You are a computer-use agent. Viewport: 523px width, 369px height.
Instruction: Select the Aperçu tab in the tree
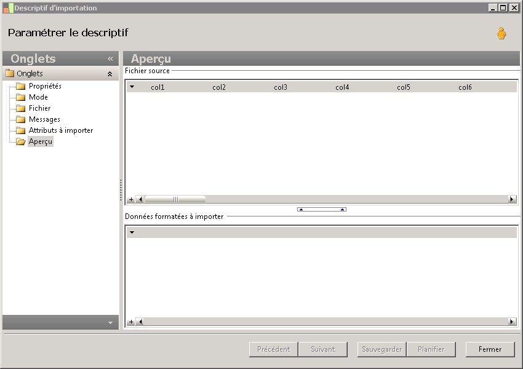[41, 141]
